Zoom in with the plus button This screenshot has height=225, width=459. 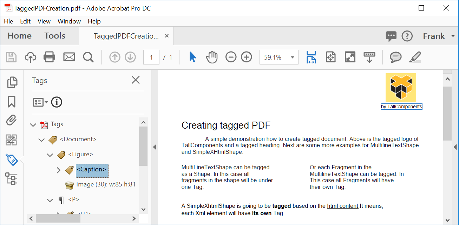(x=247, y=57)
